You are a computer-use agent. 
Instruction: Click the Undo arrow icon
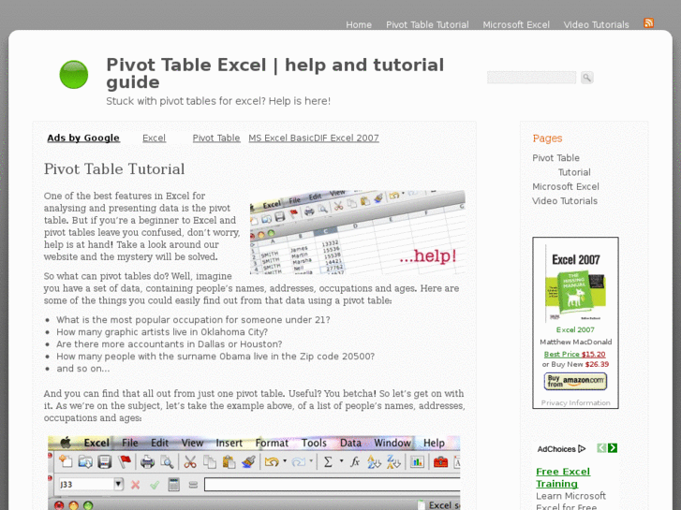click(272, 462)
